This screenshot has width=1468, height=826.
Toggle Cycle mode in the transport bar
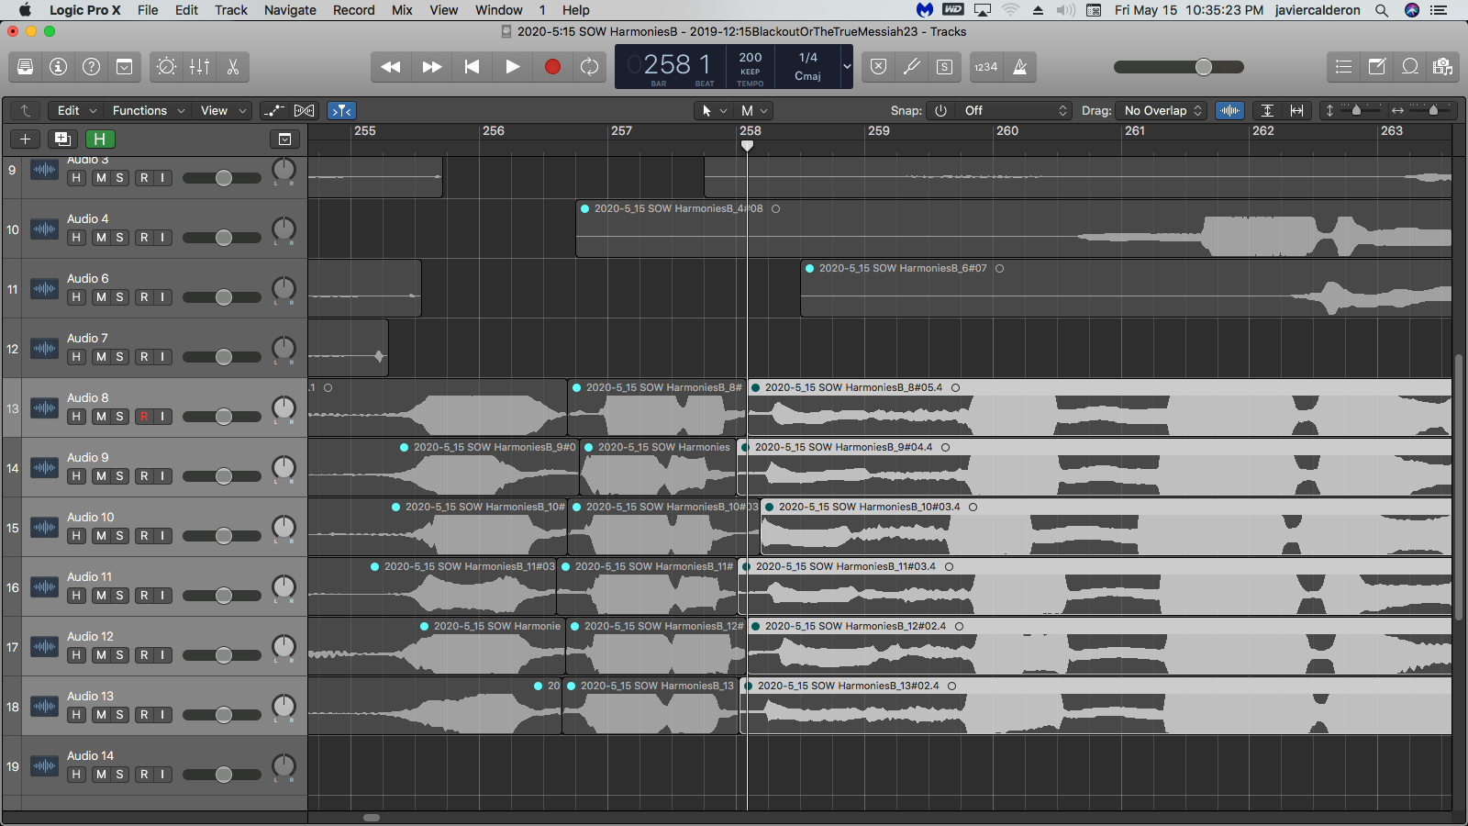[589, 67]
